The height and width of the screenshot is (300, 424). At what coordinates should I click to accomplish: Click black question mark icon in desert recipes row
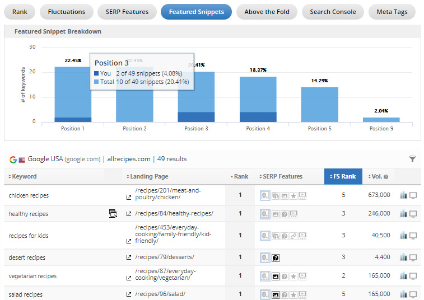[276, 257]
